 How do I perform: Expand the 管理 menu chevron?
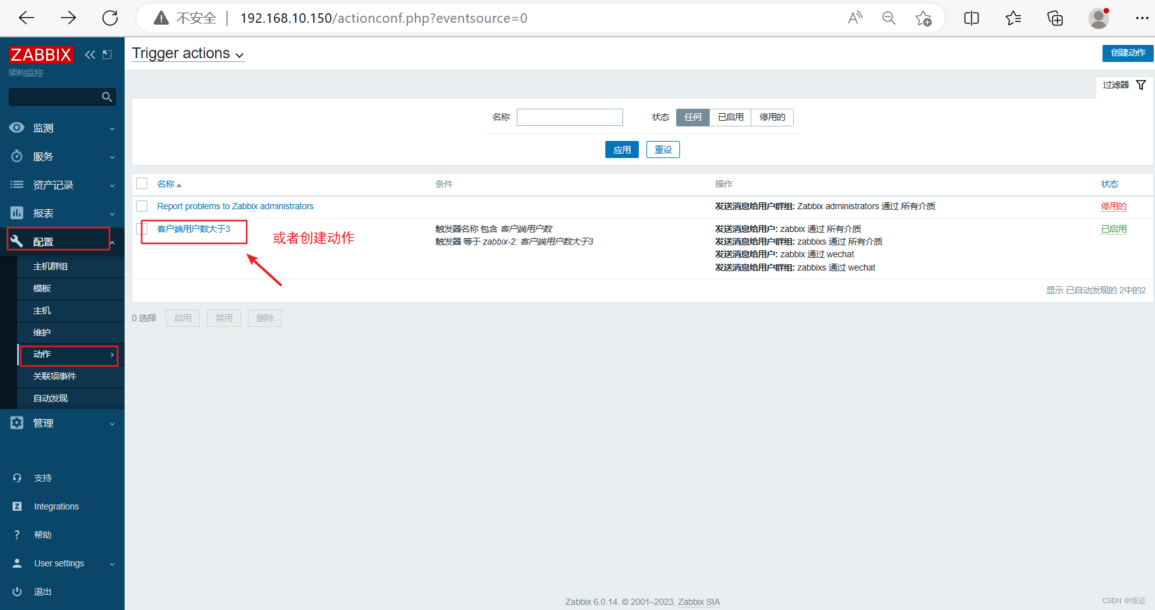[112, 424]
